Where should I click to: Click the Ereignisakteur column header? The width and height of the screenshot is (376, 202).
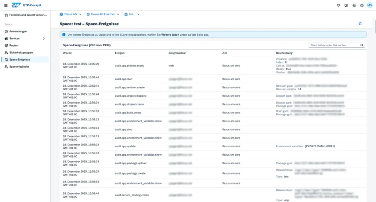(x=177, y=53)
